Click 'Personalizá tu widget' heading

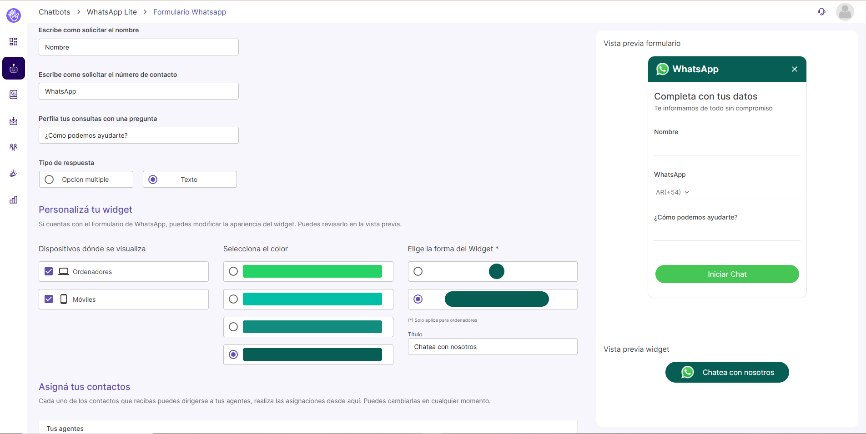coord(86,210)
